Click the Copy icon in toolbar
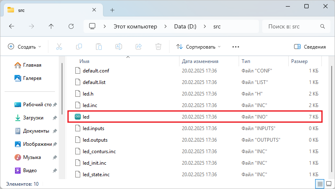Image resolution: width=335 pixels, height=189 pixels. (79, 47)
